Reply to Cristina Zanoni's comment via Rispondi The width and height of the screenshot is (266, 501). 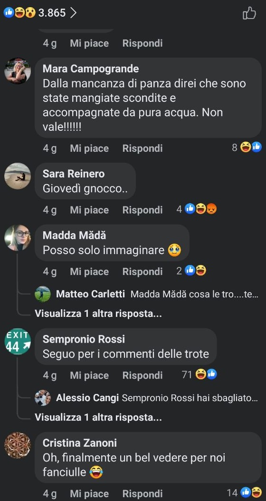tap(142, 494)
